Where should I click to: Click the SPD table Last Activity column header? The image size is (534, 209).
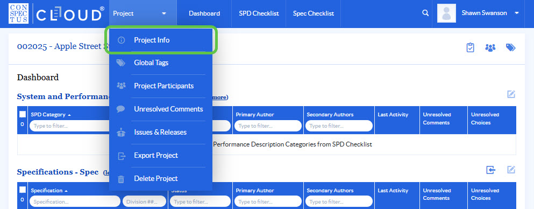point(393,115)
